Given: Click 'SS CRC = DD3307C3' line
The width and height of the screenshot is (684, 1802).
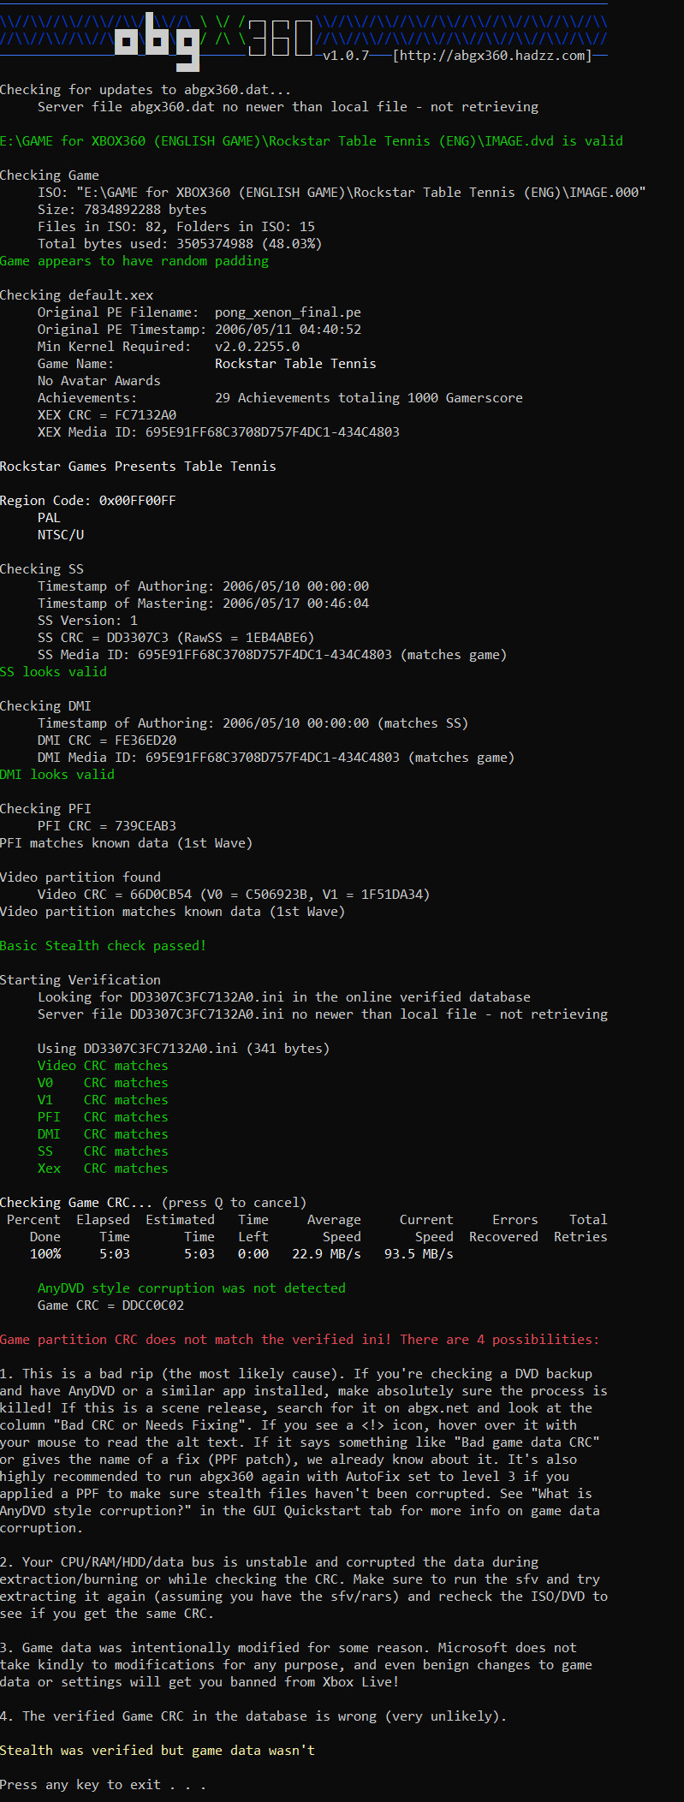Looking at the screenshot, I should (x=176, y=638).
